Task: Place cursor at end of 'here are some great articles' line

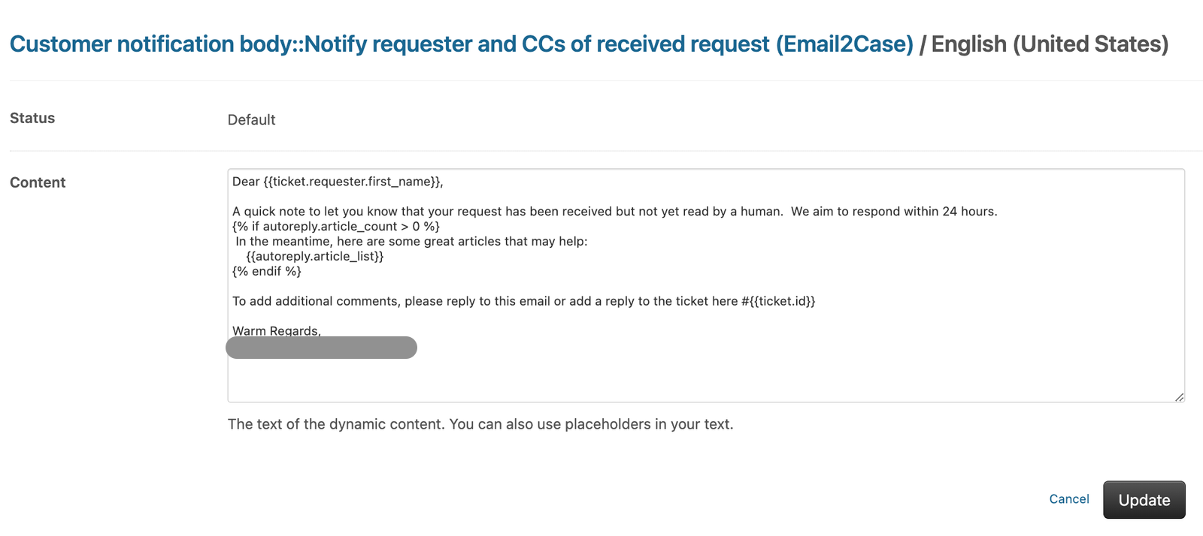Action: pos(589,241)
